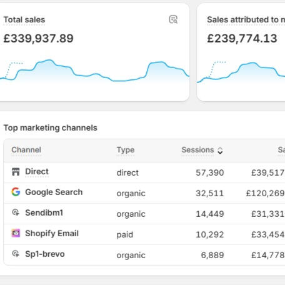Click the Sendibm1 channel name

tap(44, 212)
